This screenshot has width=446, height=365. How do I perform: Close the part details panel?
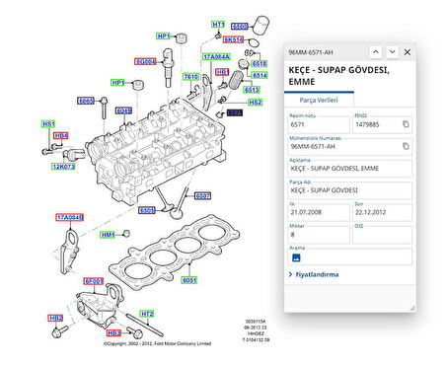coord(408,52)
